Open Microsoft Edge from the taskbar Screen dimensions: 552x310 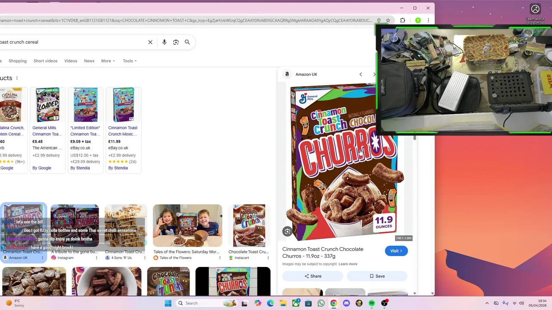[270, 303]
